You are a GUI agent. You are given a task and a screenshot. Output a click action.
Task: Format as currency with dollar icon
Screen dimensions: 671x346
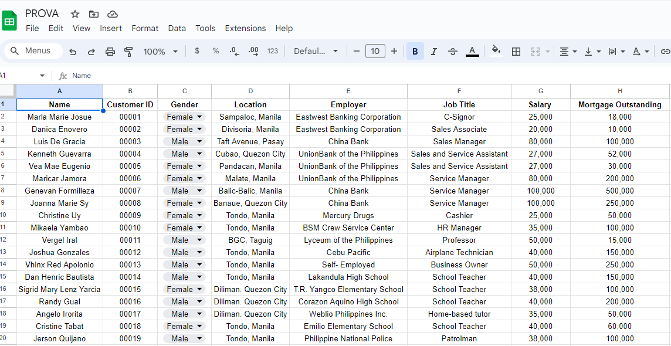pyautogui.click(x=197, y=51)
